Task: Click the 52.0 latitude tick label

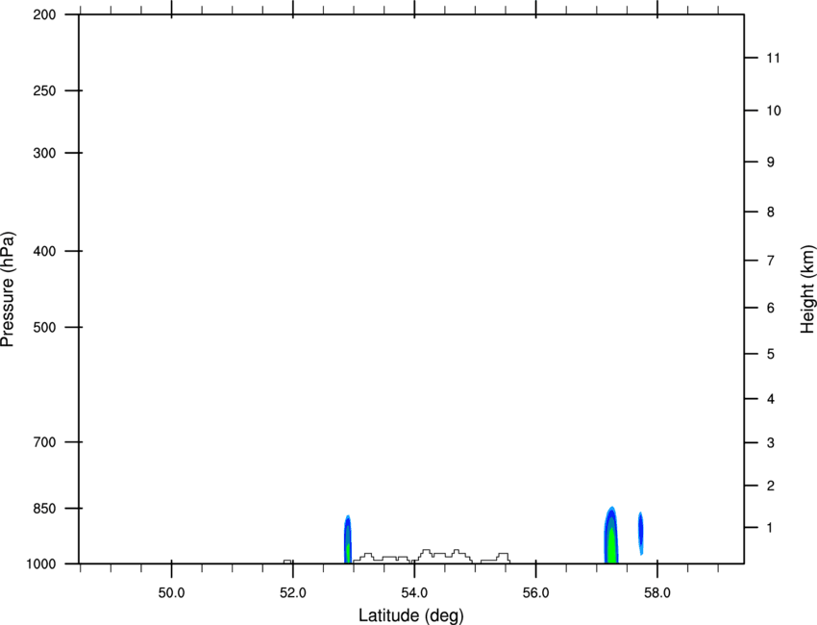Action: [x=293, y=592]
